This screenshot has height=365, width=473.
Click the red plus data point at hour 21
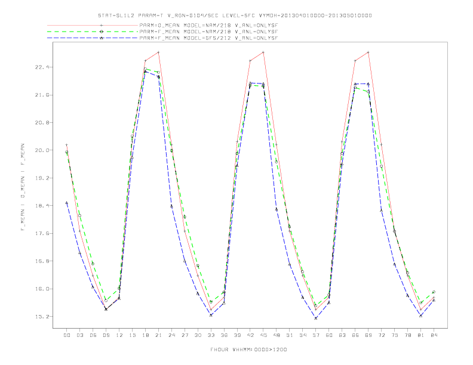(x=158, y=52)
